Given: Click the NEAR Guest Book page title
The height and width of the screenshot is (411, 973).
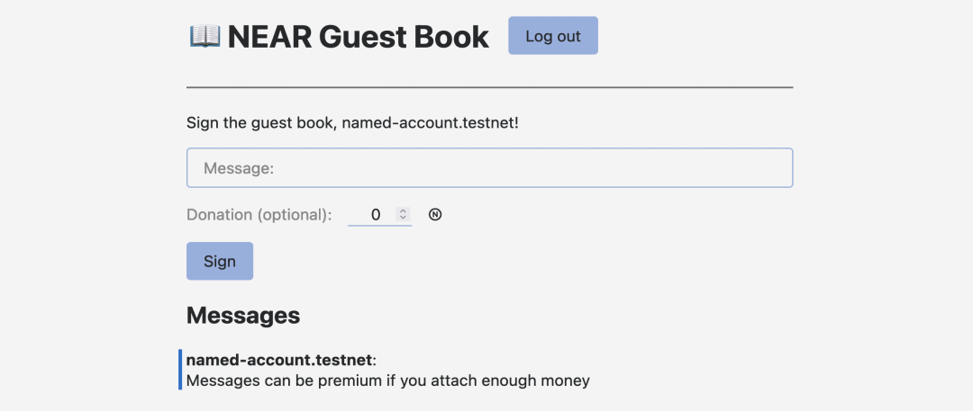Looking at the screenshot, I should 358,37.
